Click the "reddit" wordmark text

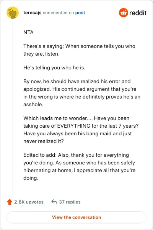tap(138, 13)
